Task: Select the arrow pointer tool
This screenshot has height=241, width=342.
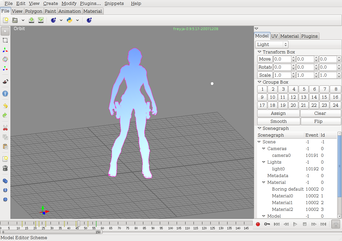Action: 5,31
